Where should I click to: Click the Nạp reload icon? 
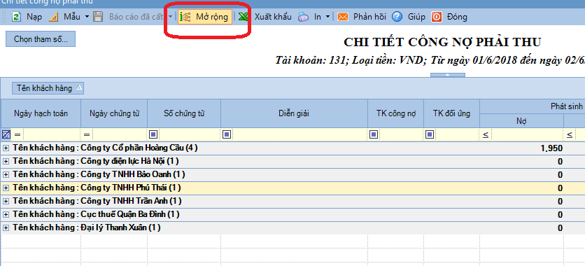pyautogui.click(x=16, y=17)
